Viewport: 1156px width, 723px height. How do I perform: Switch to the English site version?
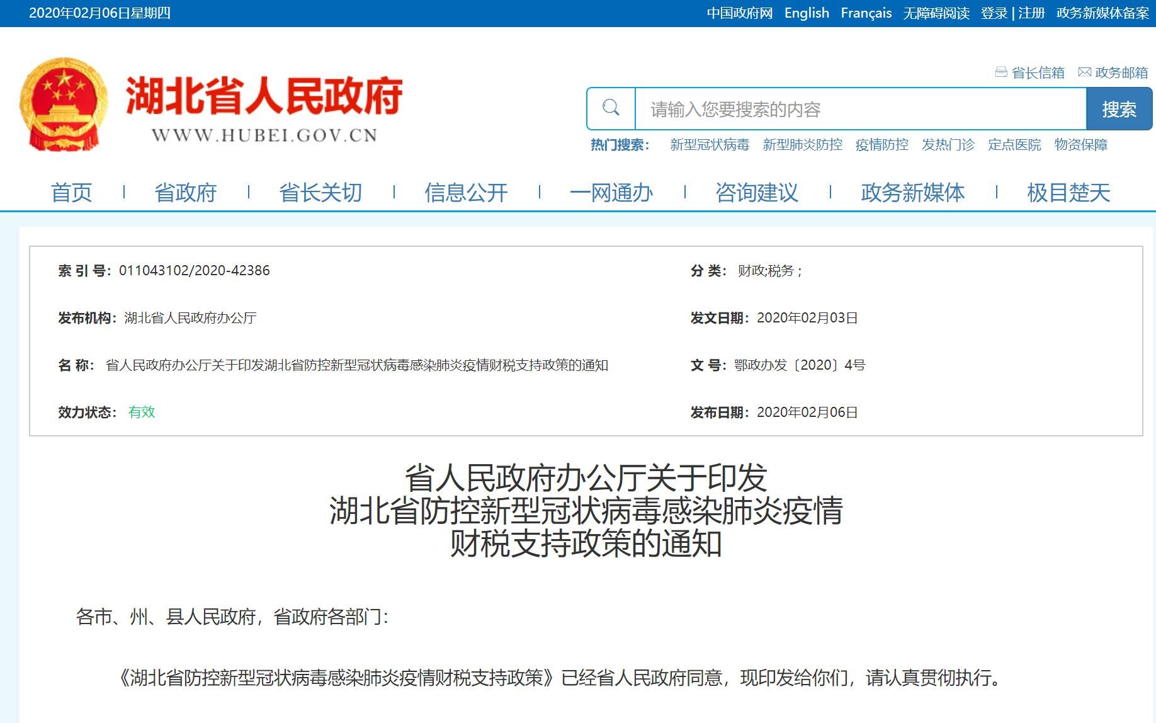pos(807,13)
